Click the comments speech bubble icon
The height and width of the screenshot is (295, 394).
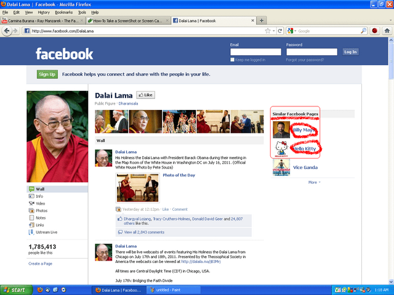121,232
